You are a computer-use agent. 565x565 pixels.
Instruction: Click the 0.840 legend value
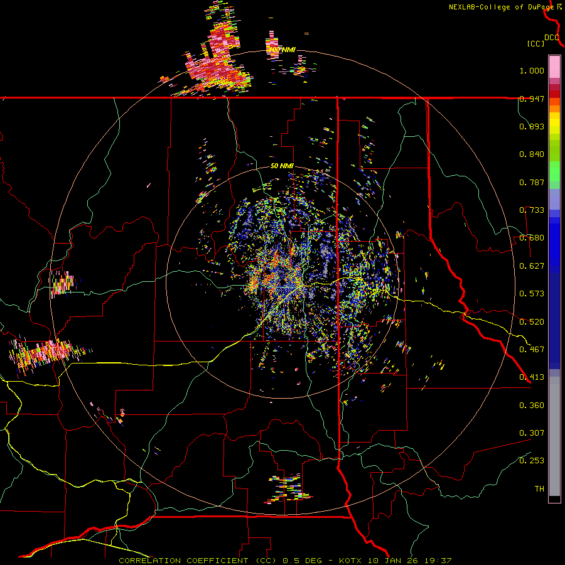(532, 154)
